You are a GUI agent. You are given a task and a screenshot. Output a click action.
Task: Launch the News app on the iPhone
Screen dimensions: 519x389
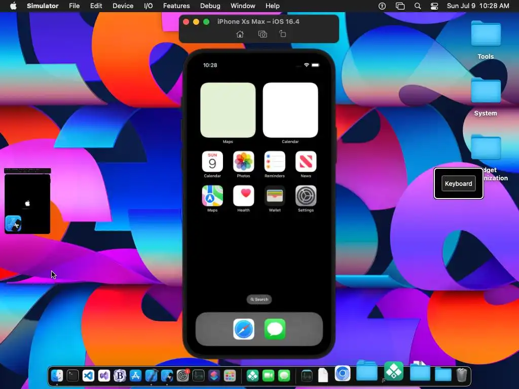coord(306,162)
